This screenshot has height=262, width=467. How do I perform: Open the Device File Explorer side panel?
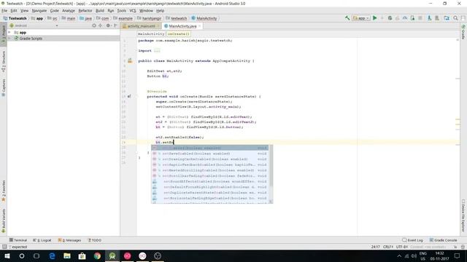click(x=463, y=215)
